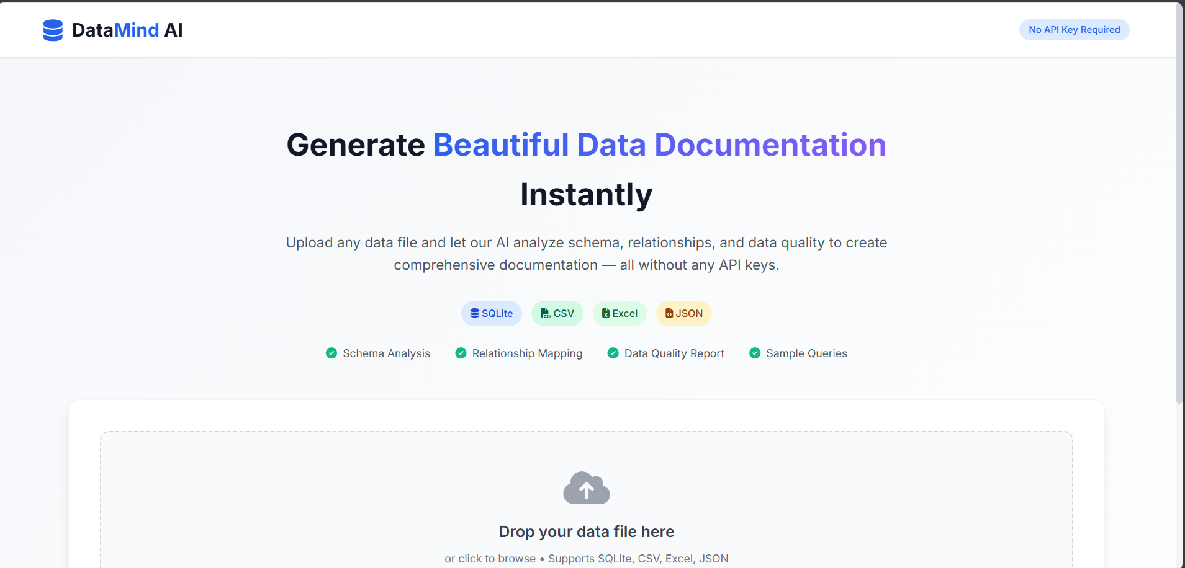Click the Data Quality Report progress indicator

(x=613, y=353)
